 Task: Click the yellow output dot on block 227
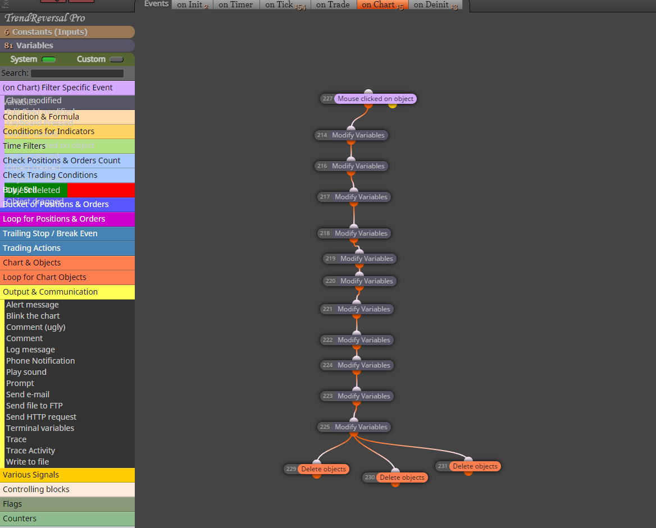pos(392,105)
